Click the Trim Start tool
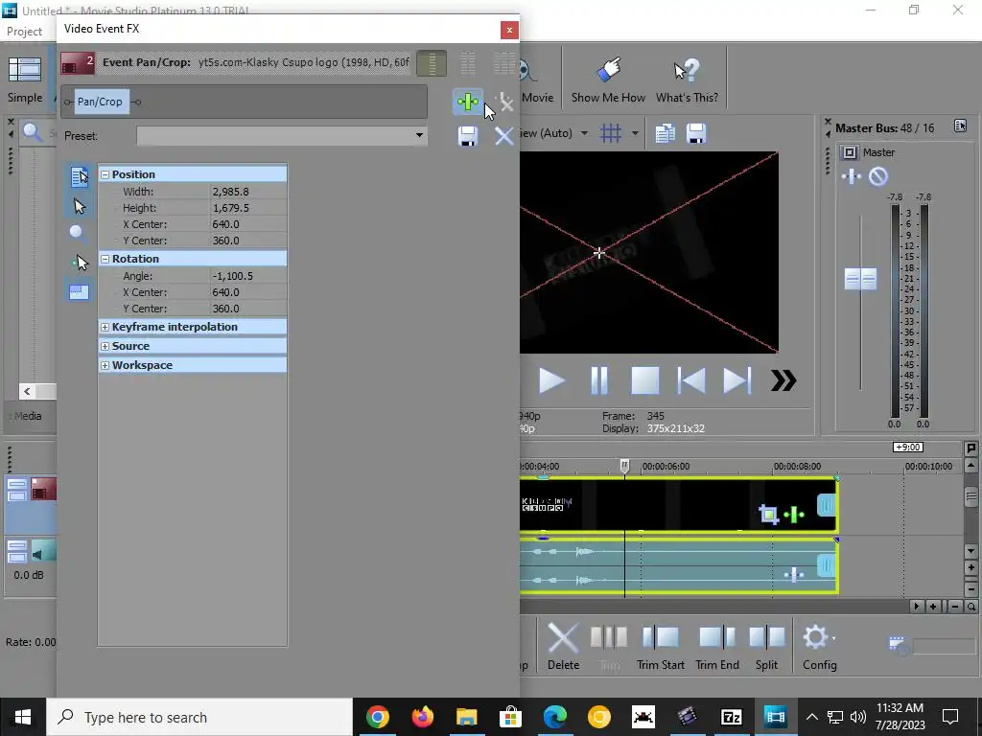The width and height of the screenshot is (982, 736). pyautogui.click(x=660, y=647)
